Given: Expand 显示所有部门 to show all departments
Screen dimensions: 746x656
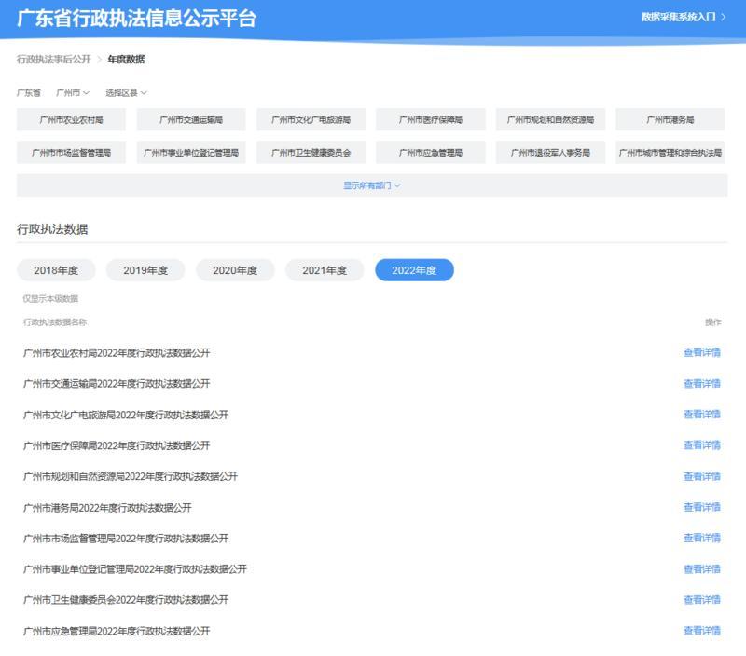Looking at the screenshot, I should (371, 185).
